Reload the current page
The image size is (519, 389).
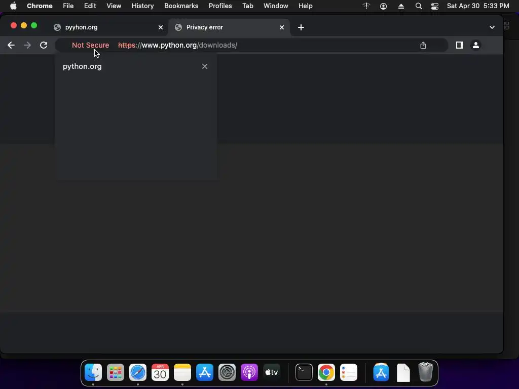(44, 45)
